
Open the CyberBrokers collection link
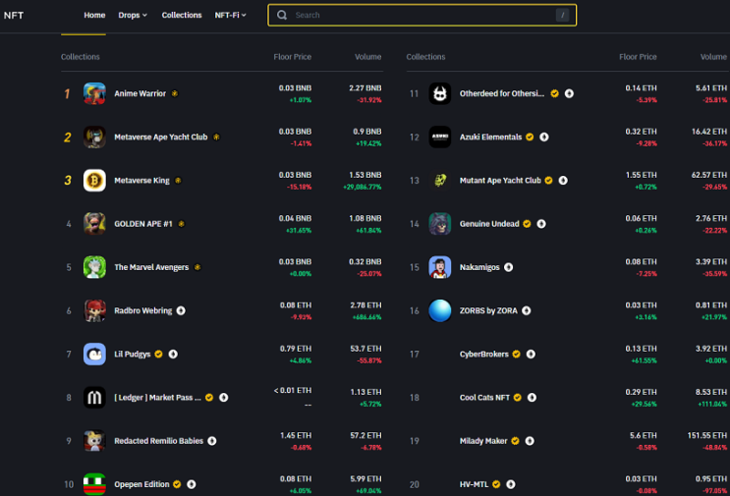(484, 355)
